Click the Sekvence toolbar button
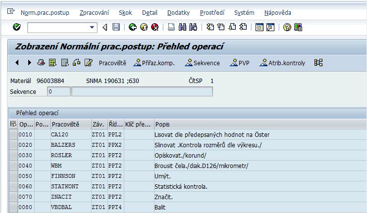 pos(202,63)
